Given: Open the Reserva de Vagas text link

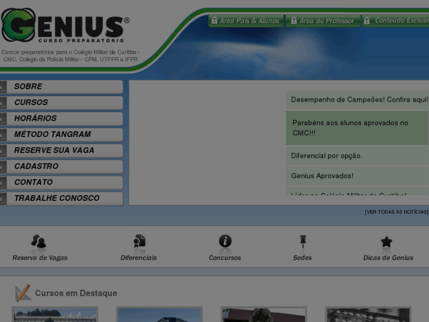Looking at the screenshot, I should (x=40, y=258).
